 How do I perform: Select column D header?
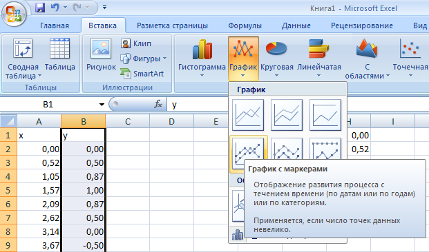coord(171,121)
